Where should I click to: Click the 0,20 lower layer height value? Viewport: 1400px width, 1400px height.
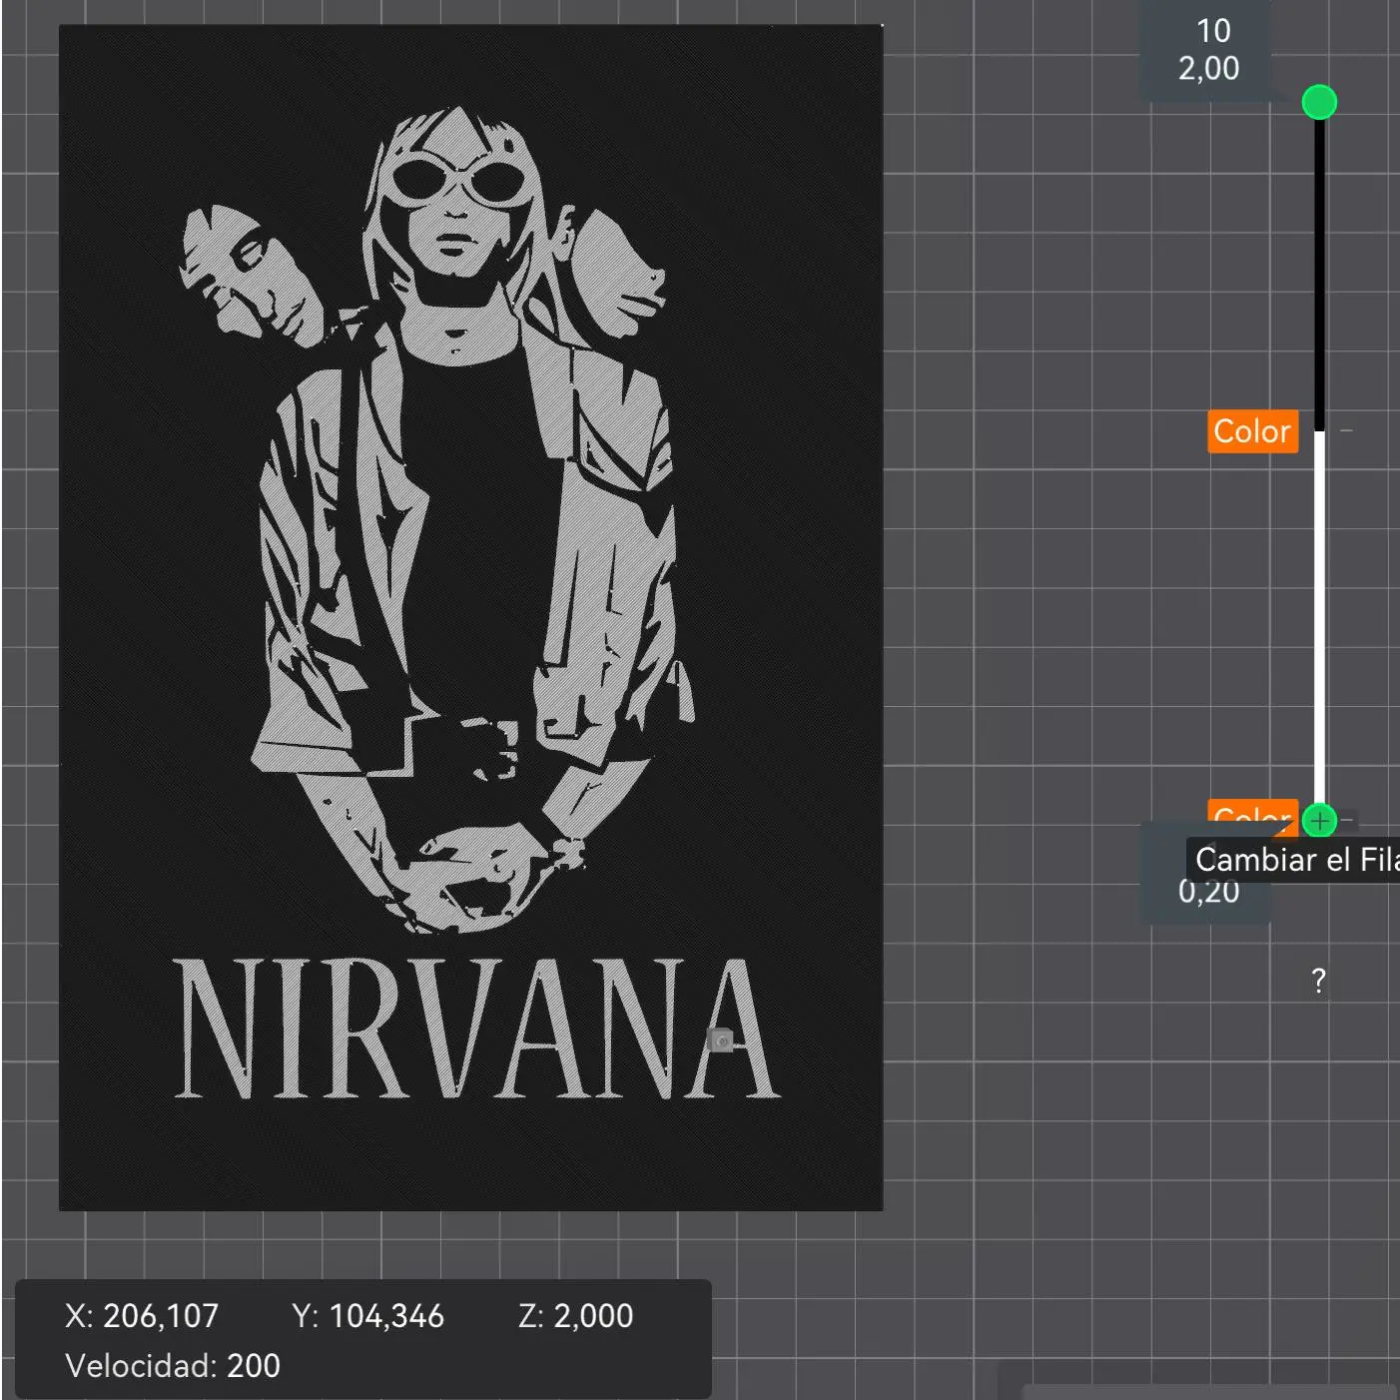pyautogui.click(x=1208, y=892)
